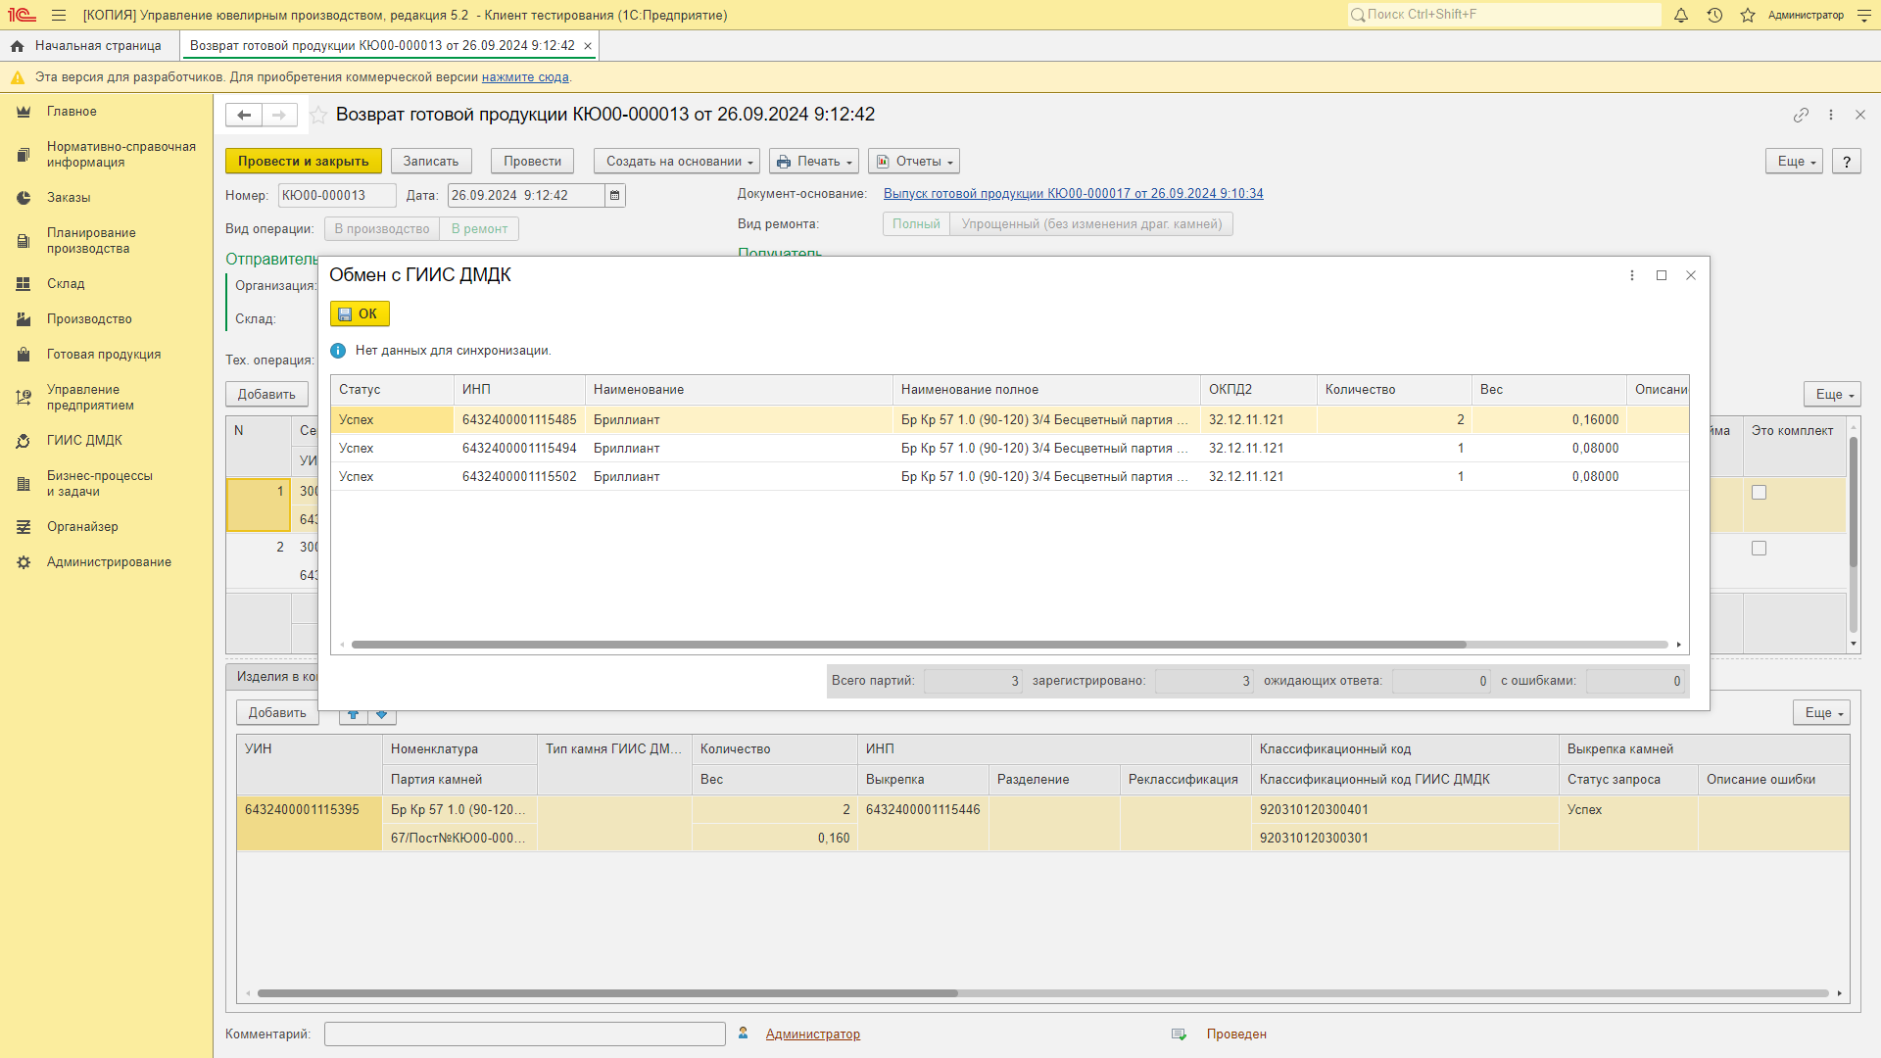The width and height of the screenshot is (1881, 1058).
Task: Select the В производство operation toggle
Action: (382, 229)
